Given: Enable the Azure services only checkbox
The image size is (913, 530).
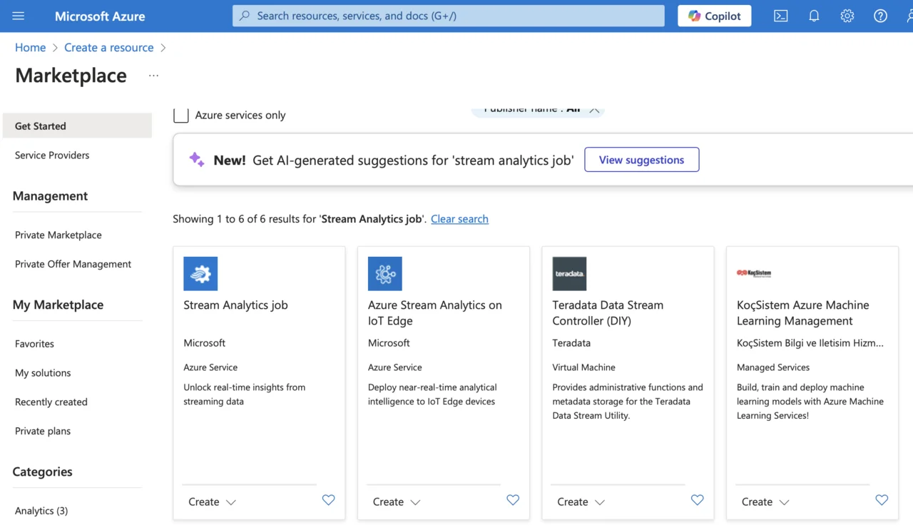Looking at the screenshot, I should 181,115.
